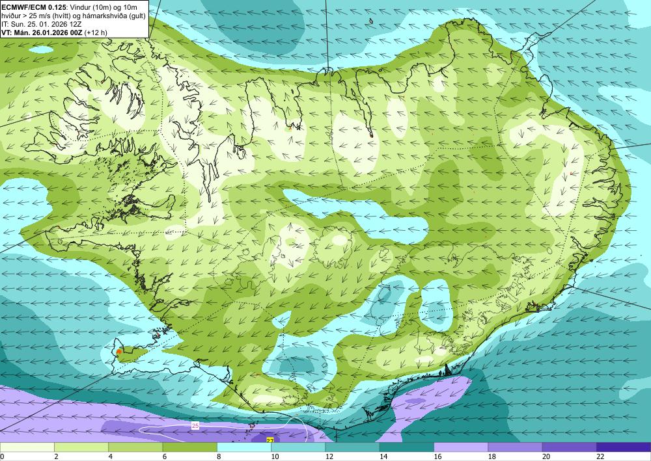Click the yellow "27" maximum gust label

270,440
